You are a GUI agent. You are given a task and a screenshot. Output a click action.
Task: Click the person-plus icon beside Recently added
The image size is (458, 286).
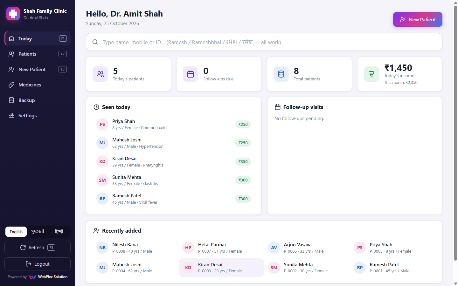(96, 231)
